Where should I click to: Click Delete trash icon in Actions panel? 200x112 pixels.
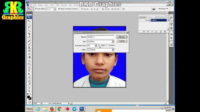click(165, 31)
